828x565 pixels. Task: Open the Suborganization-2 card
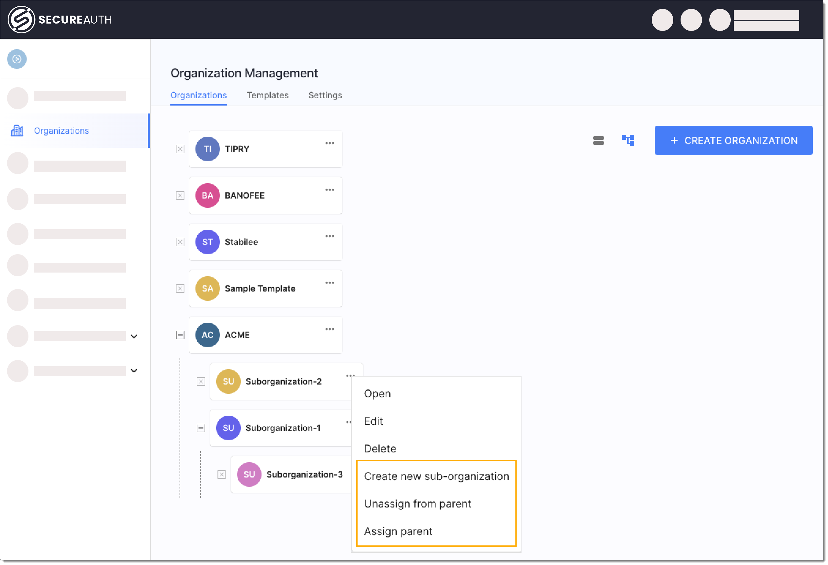point(281,381)
